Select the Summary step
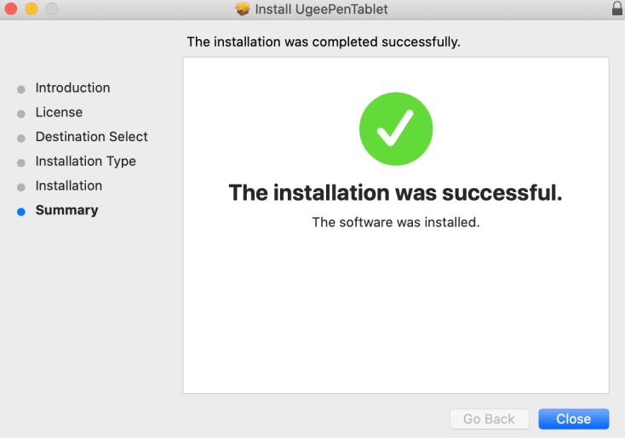 click(67, 210)
